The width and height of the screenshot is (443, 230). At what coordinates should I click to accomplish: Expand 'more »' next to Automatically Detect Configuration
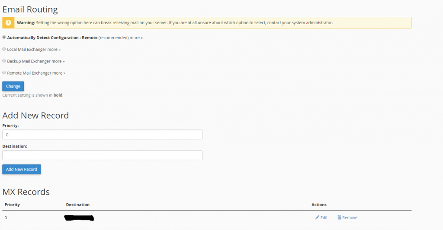click(136, 38)
